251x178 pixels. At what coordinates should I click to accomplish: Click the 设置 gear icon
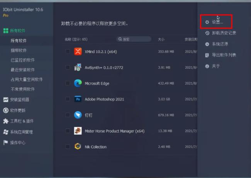pos(207,22)
